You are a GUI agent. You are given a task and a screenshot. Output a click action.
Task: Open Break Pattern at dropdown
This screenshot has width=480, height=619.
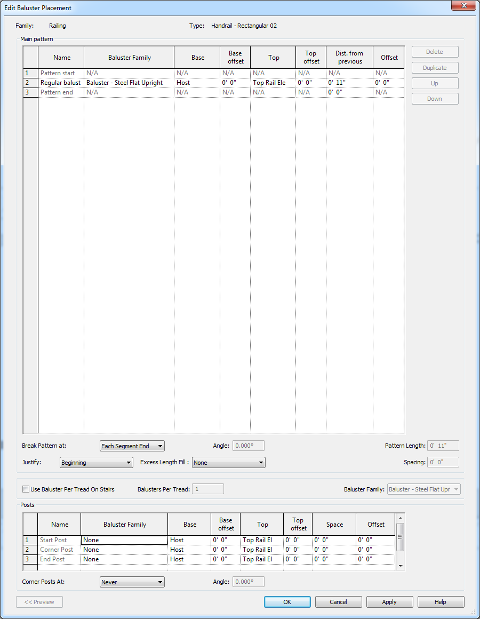tap(132, 446)
